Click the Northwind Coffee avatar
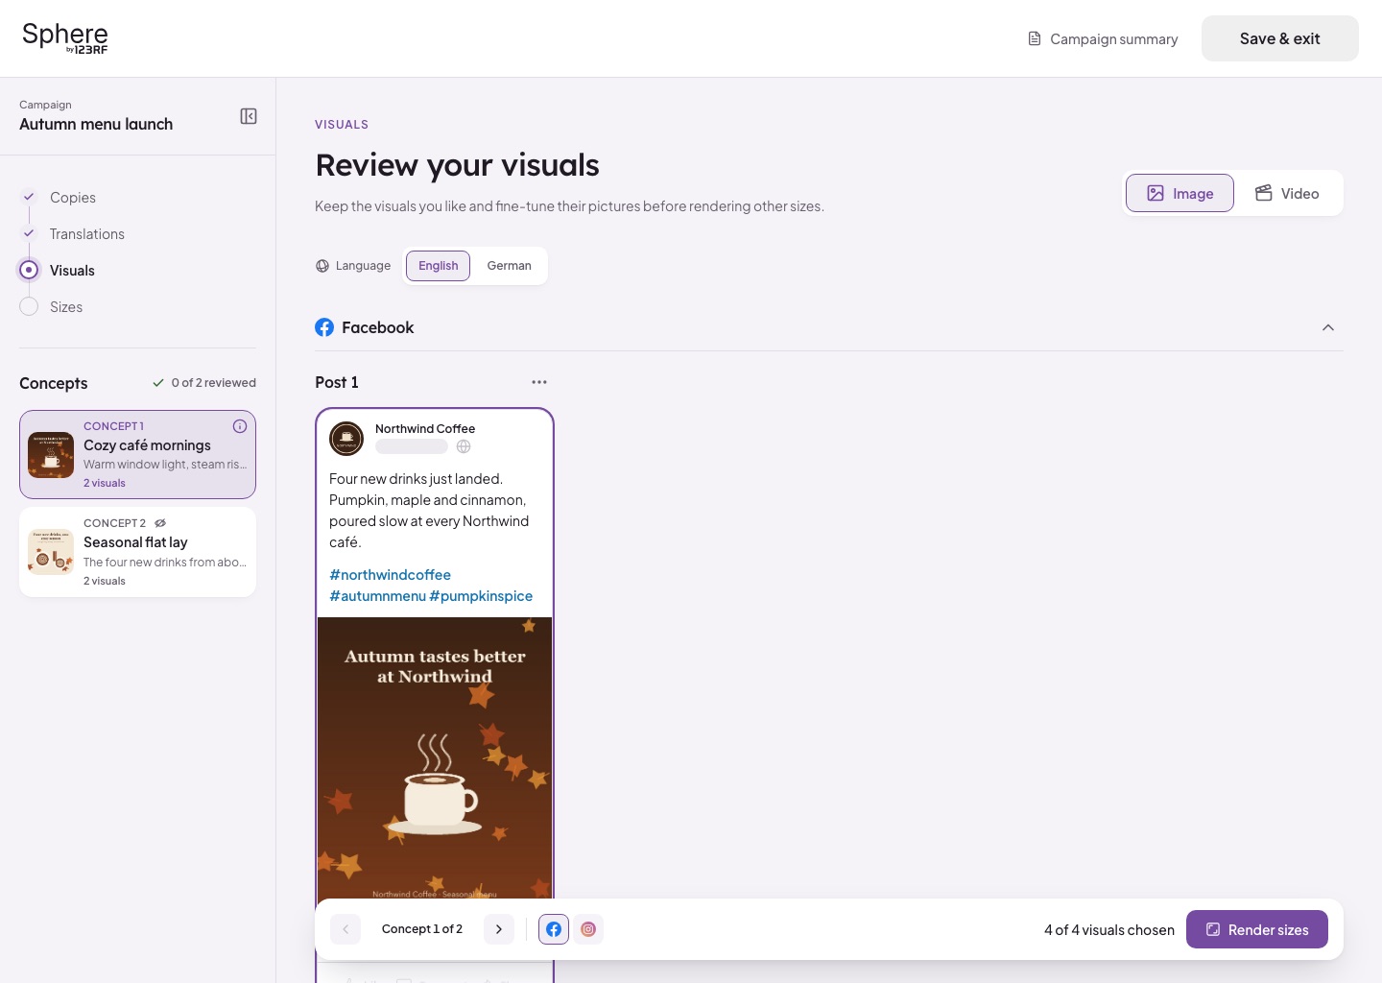 346,439
